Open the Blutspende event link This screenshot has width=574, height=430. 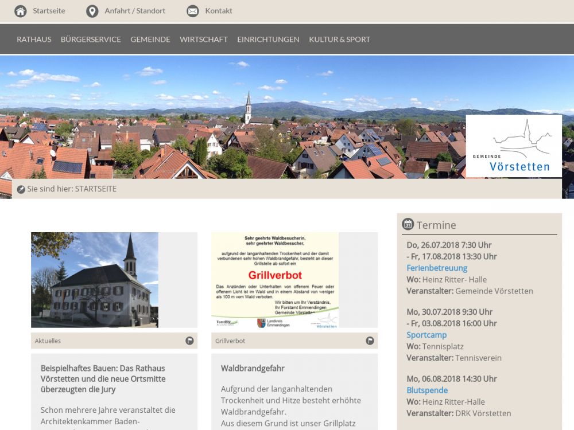click(427, 390)
